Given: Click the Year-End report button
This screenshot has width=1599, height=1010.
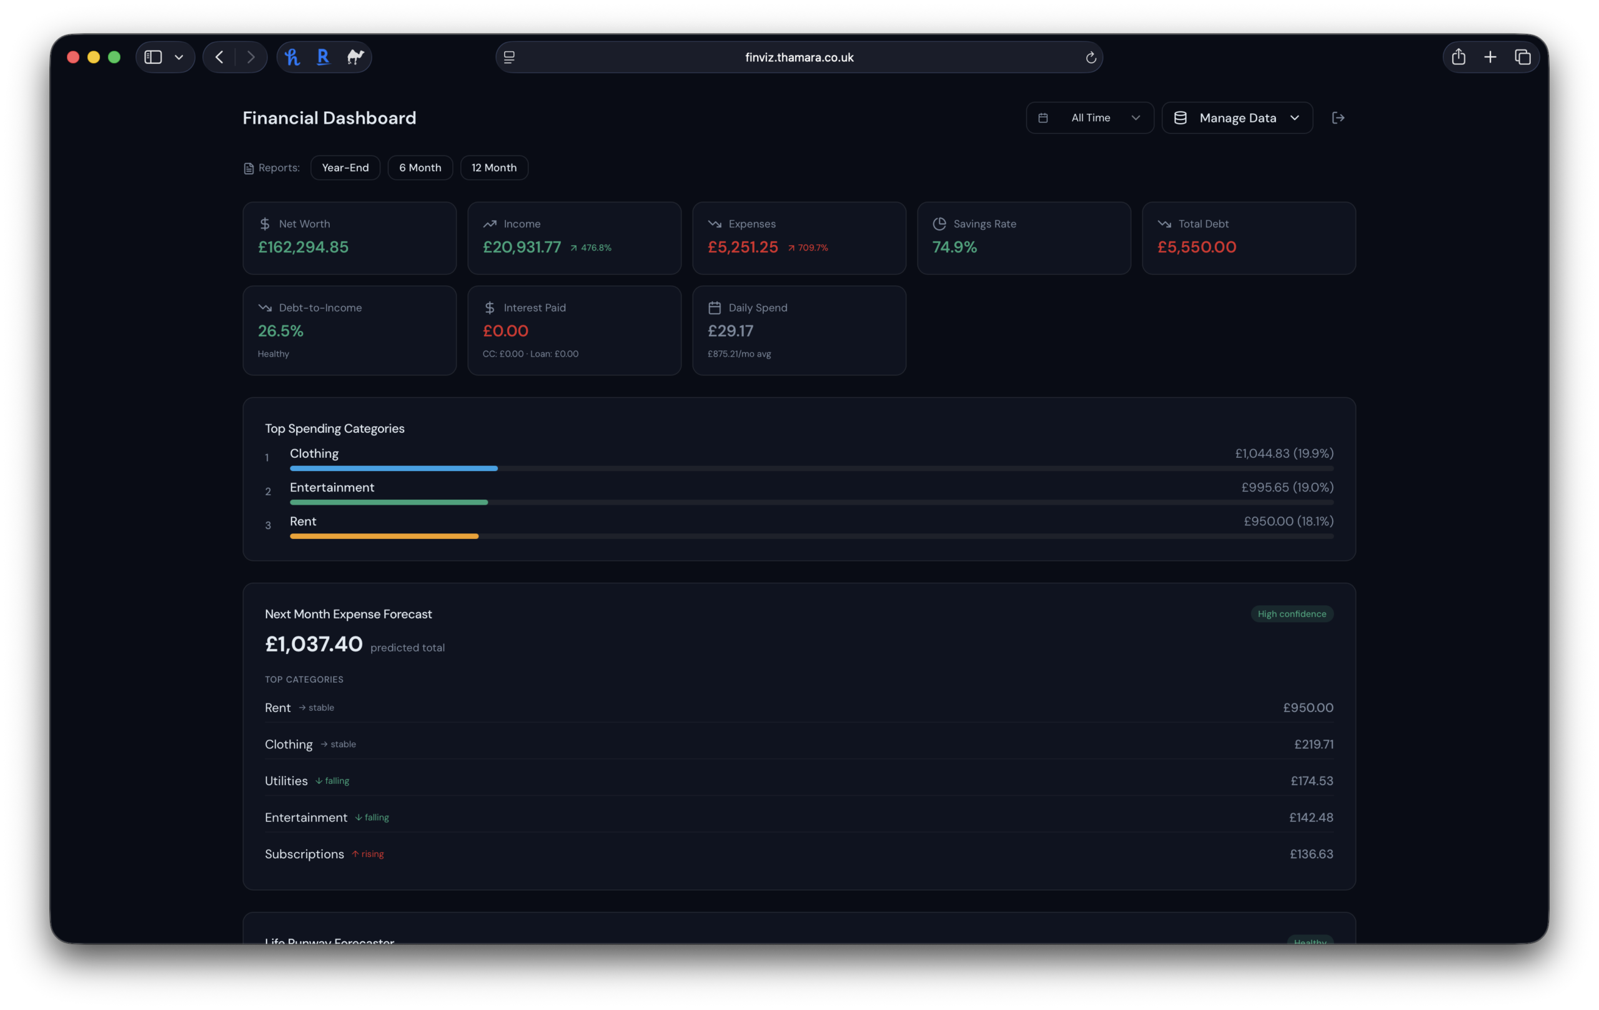Looking at the screenshot, I should point(345,167).
